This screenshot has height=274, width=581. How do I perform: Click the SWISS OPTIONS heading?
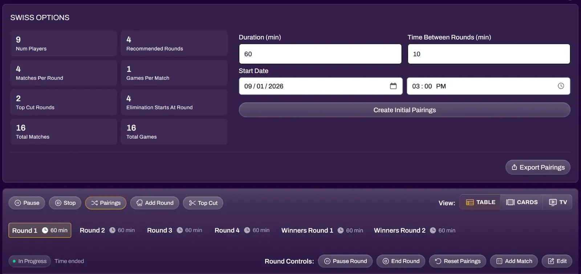pos(40,17)
